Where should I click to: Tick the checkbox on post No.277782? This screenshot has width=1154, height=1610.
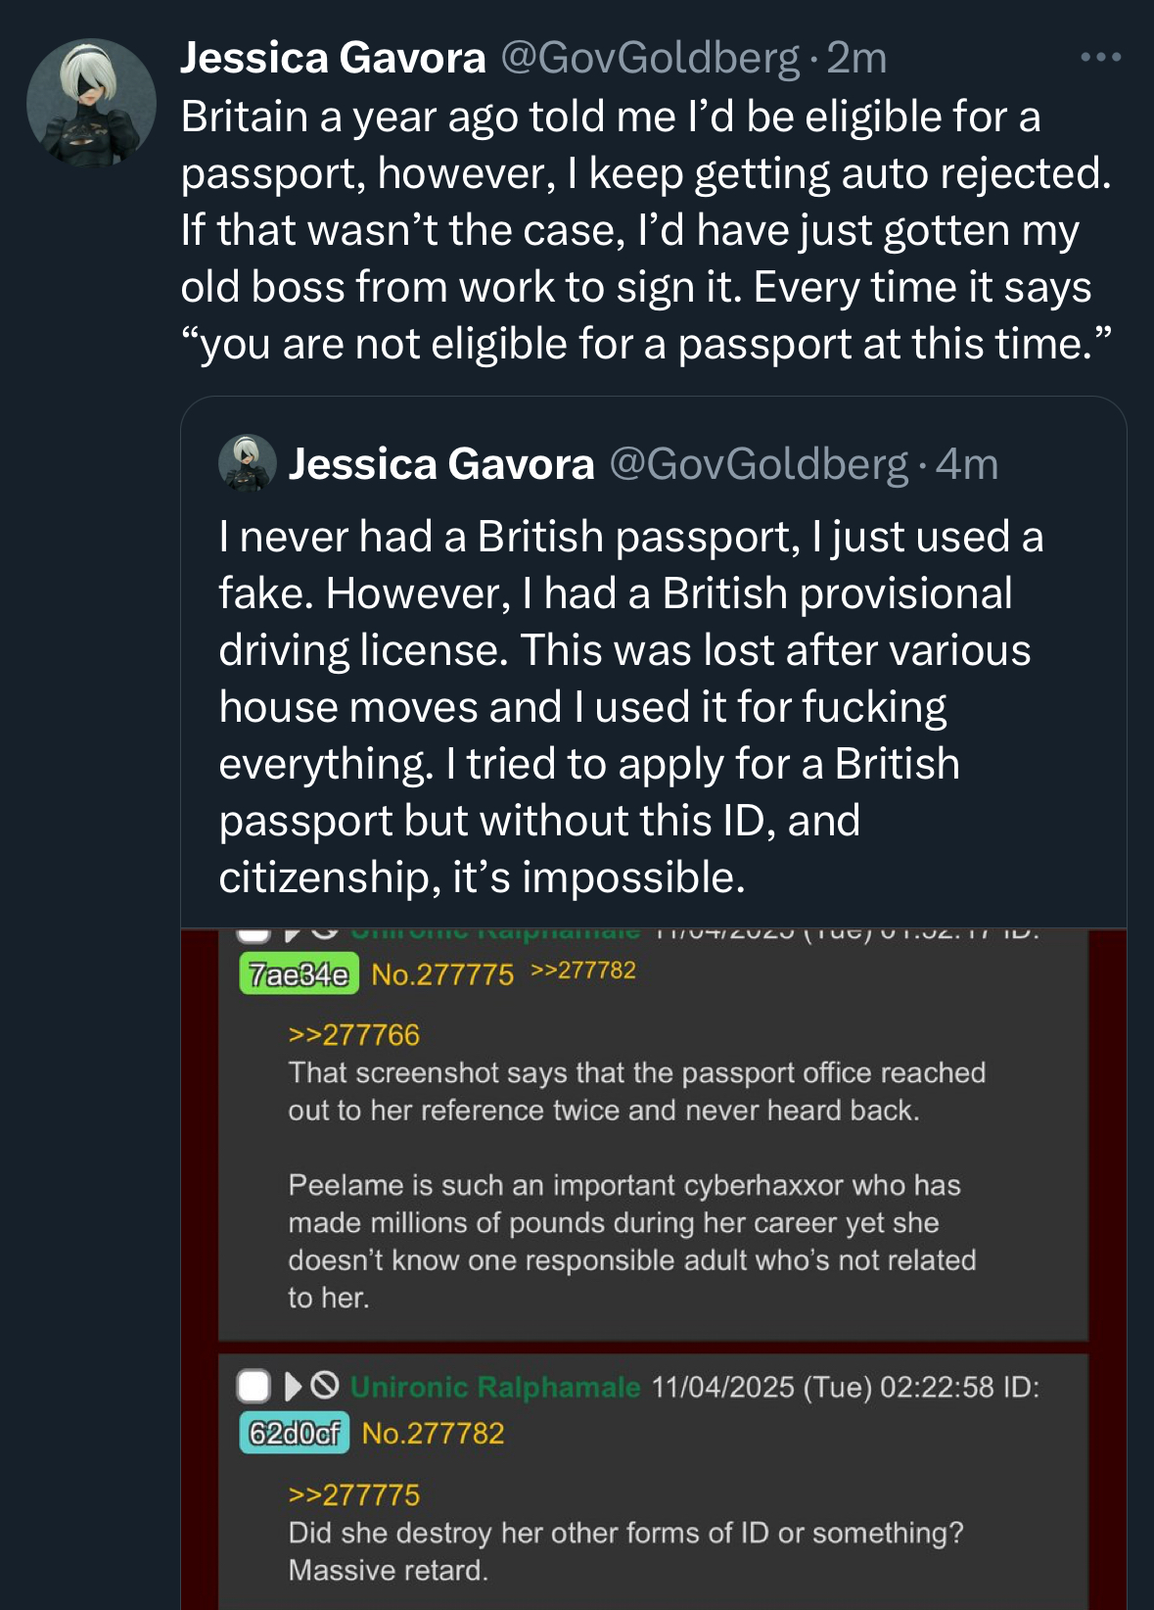tap(254, 1386)
